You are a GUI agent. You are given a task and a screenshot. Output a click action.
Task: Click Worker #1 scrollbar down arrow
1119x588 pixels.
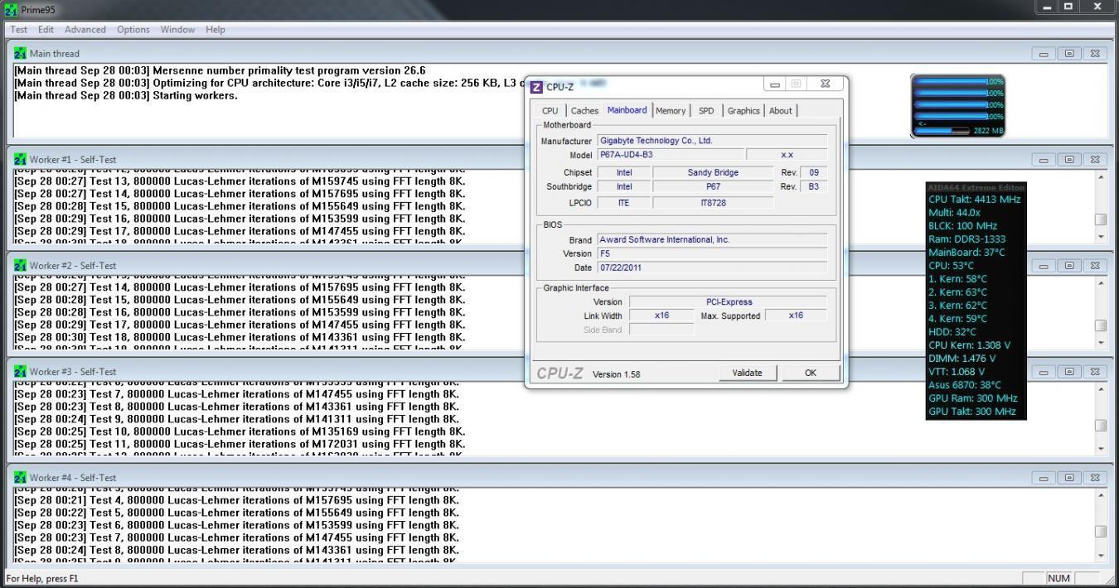pos(1100,236)
